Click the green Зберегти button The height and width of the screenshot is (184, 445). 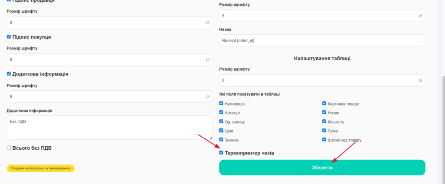pyautogui.click(x=322, y=168)
